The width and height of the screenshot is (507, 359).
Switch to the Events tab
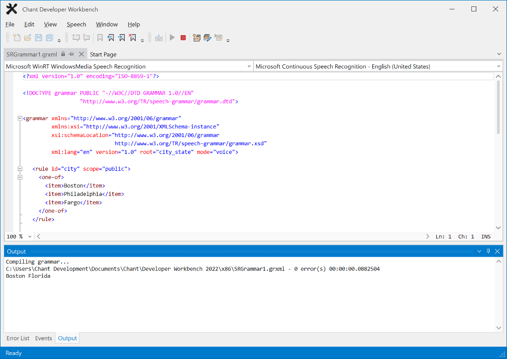[43, 338]
